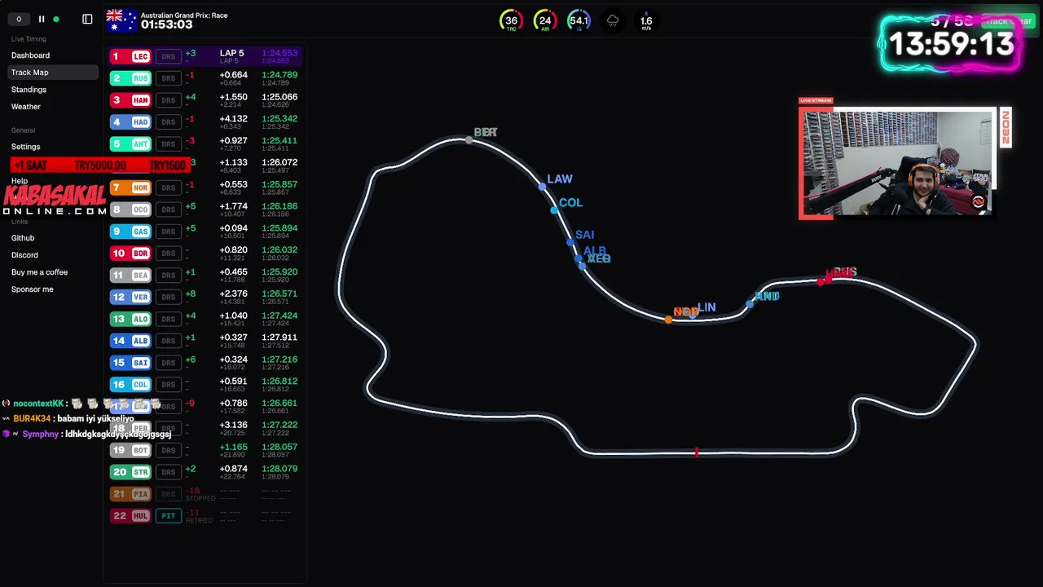
Task: Select the SAI driver tag in P15
Action: tap(130, 363)
